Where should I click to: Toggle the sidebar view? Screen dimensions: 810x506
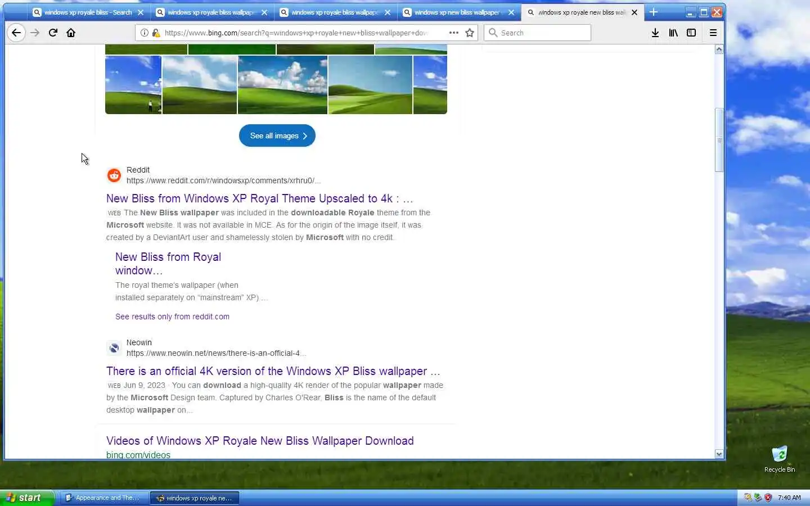(x=691, y=33)
